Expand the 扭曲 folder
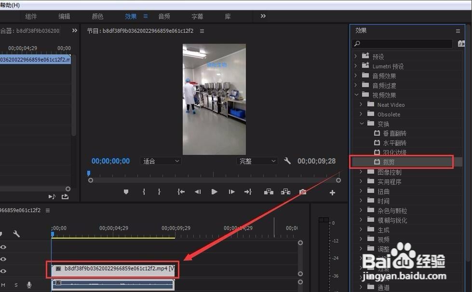This screenshot has width=472, height=292. (361, 191)
